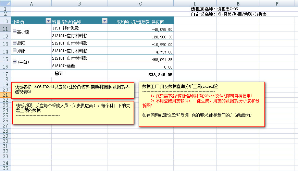Click the 透视表Z-05 name cell
298x171 pixels.
227,9
